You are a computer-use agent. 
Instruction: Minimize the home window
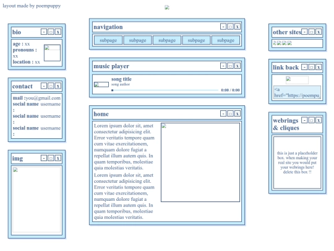point(223,113)
